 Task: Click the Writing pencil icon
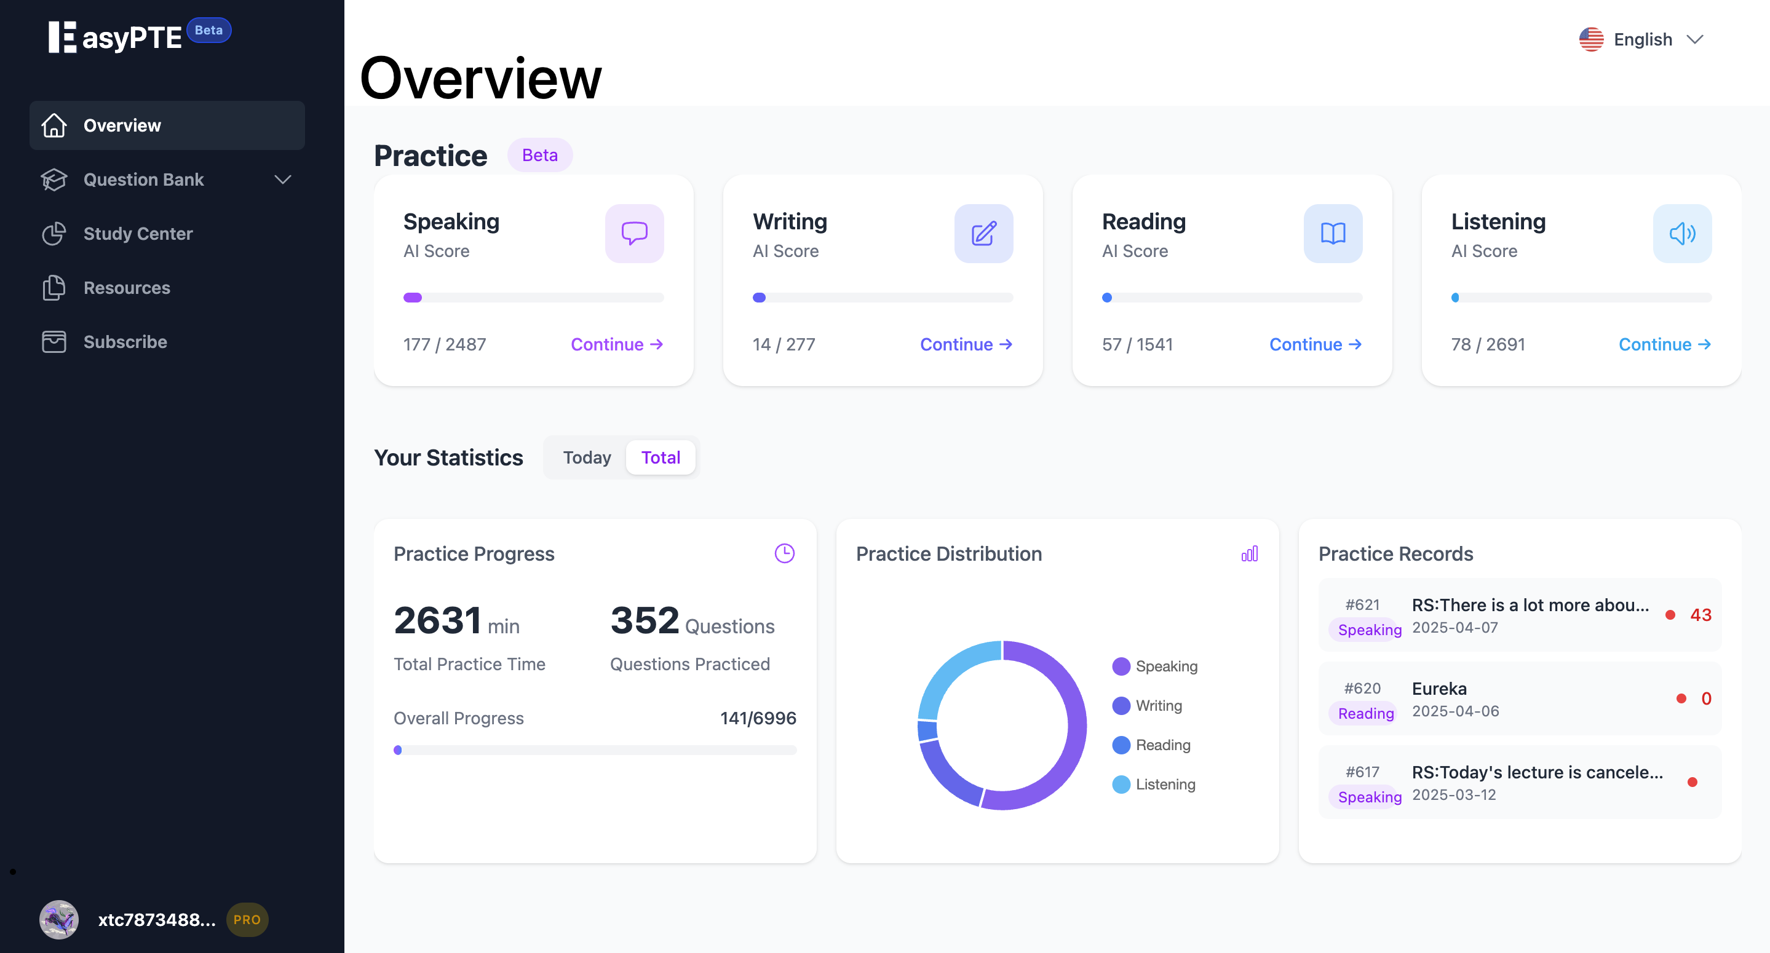(983, 234)
